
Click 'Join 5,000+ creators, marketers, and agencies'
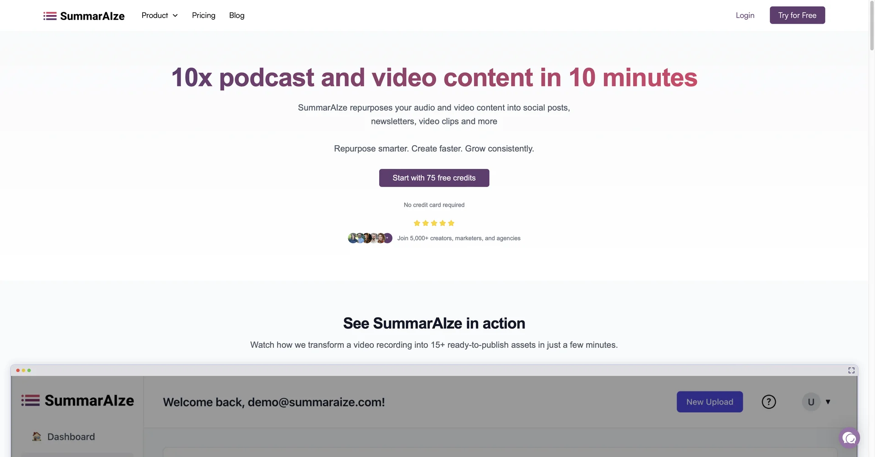pyautogui.click(x=459, y=238)
